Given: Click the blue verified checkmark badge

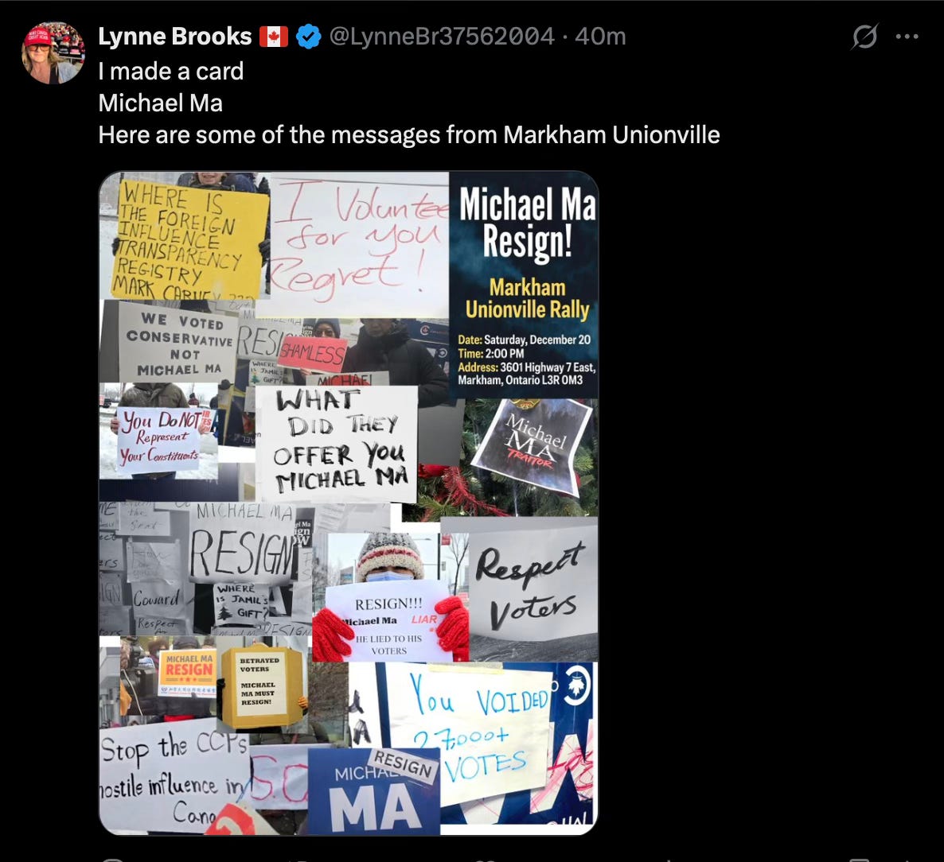Looking at the screenshot, I should [x=308, y=37].
